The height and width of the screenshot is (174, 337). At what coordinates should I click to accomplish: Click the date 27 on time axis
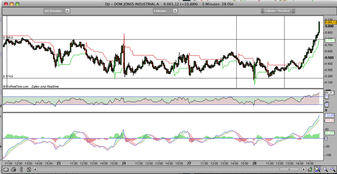(x=189, y=163)
